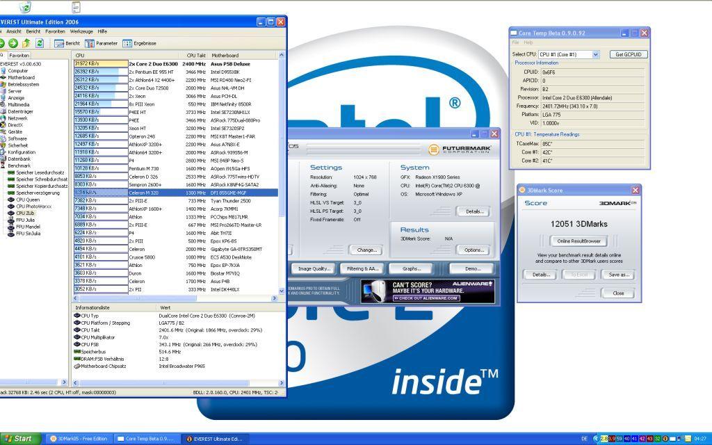712x445 pixels.
Task: Select the Betriebssystem tree icon
Action: click(3, 84)
